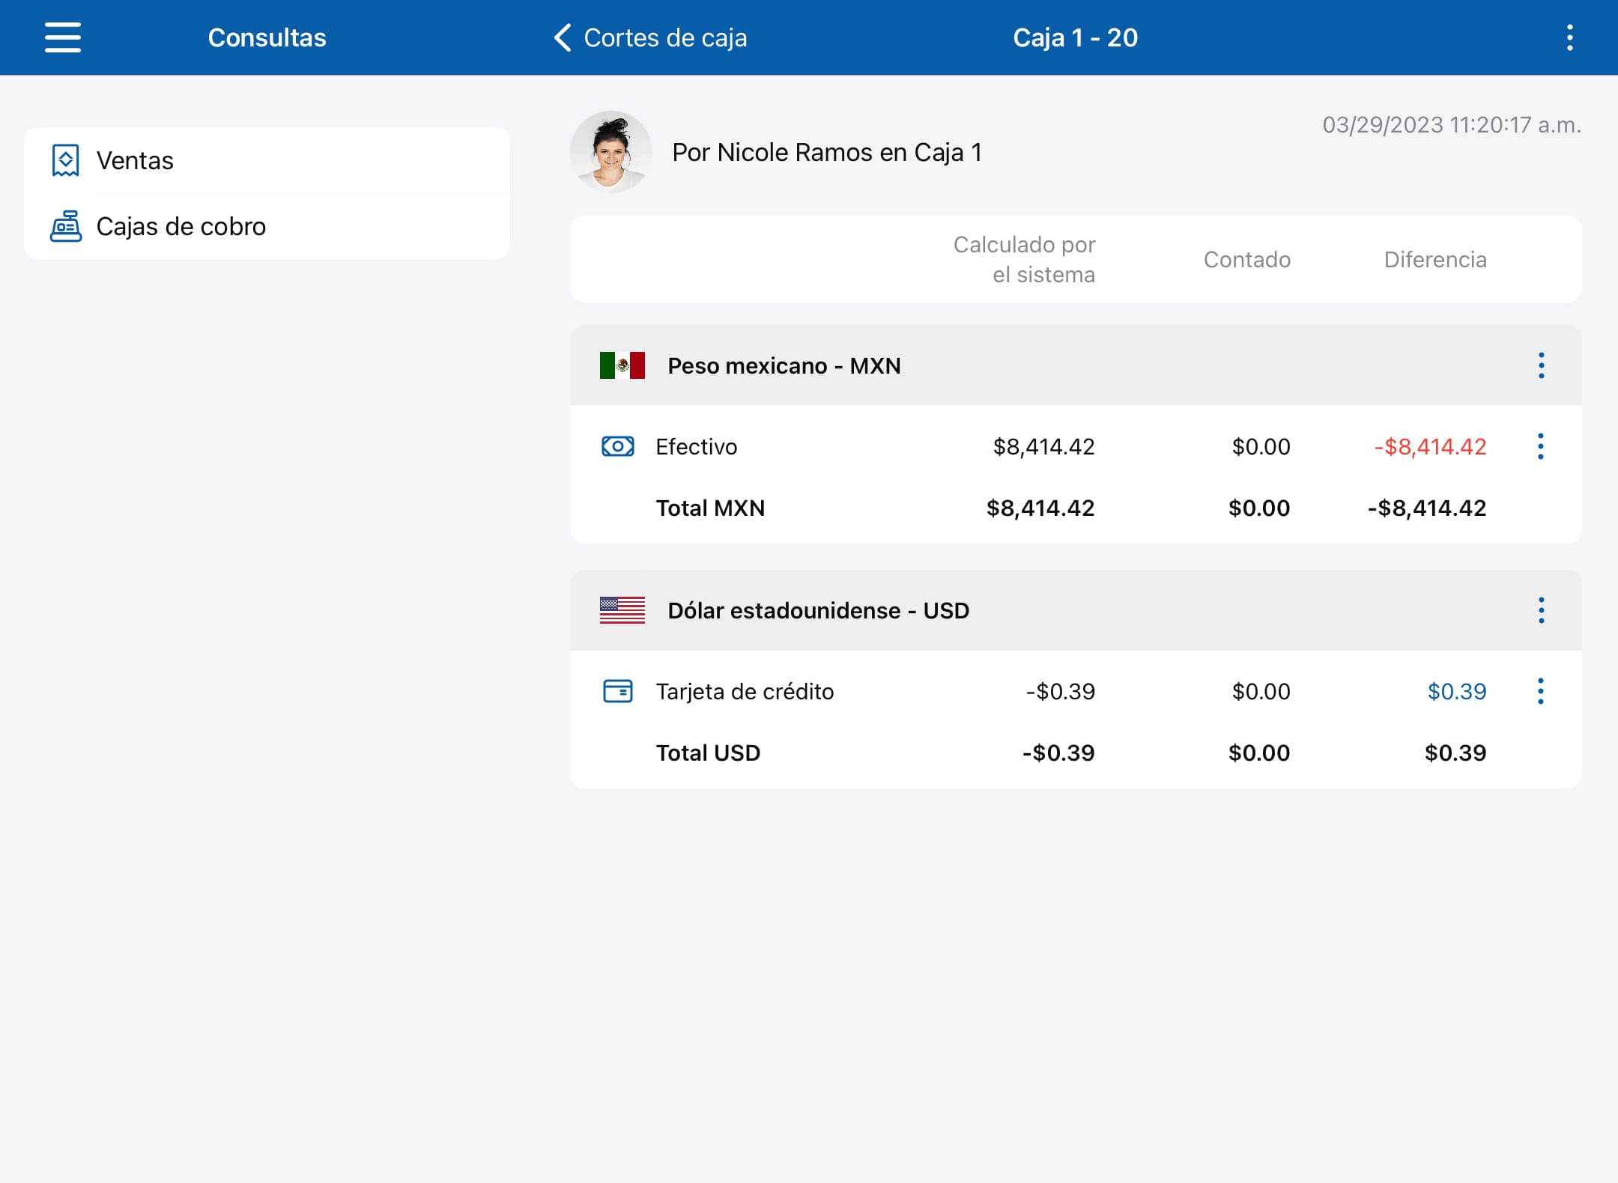Click the Contado column header
This screenshot has width=1618, height=1183.
pyautogui.click(x=1247, y=260)
